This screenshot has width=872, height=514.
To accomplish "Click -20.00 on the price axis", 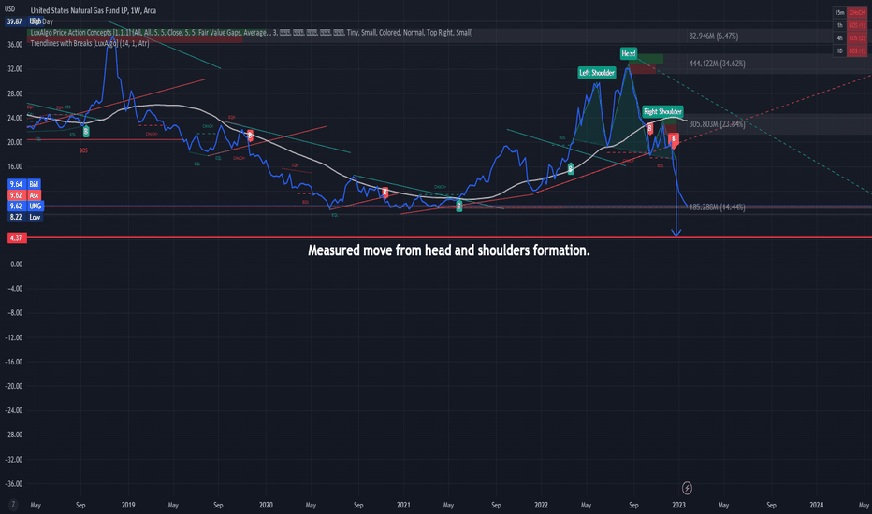I will pyautogui.click(x=13, y=386).
